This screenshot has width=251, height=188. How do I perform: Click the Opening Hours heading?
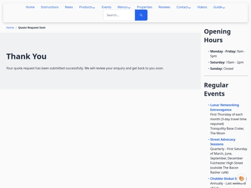(217, 36)
